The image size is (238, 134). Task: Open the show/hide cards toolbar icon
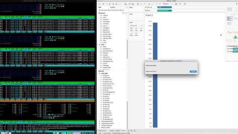(176, 4)
